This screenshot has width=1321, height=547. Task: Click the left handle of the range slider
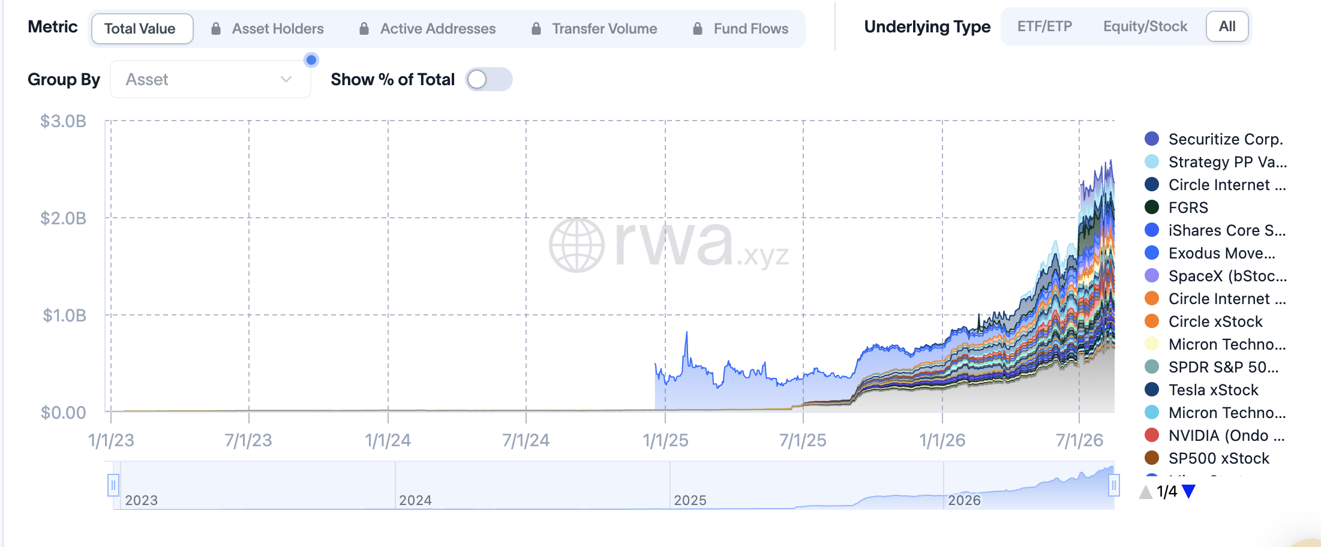tap(113, 485)
